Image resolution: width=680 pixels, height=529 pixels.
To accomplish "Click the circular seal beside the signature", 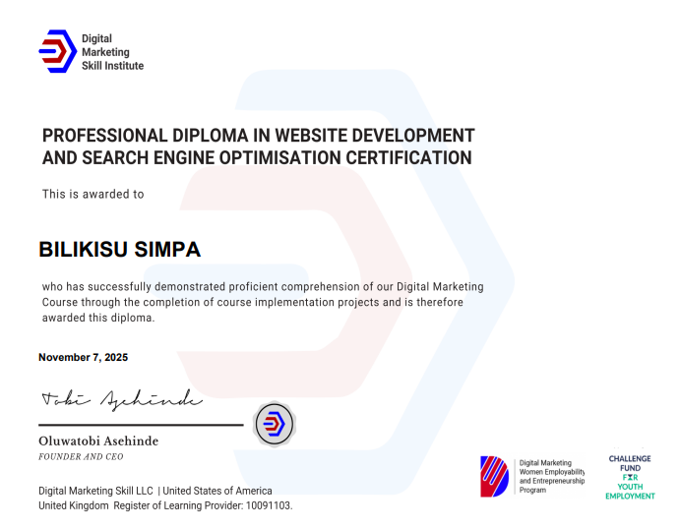I will click(x=274, y=425).
